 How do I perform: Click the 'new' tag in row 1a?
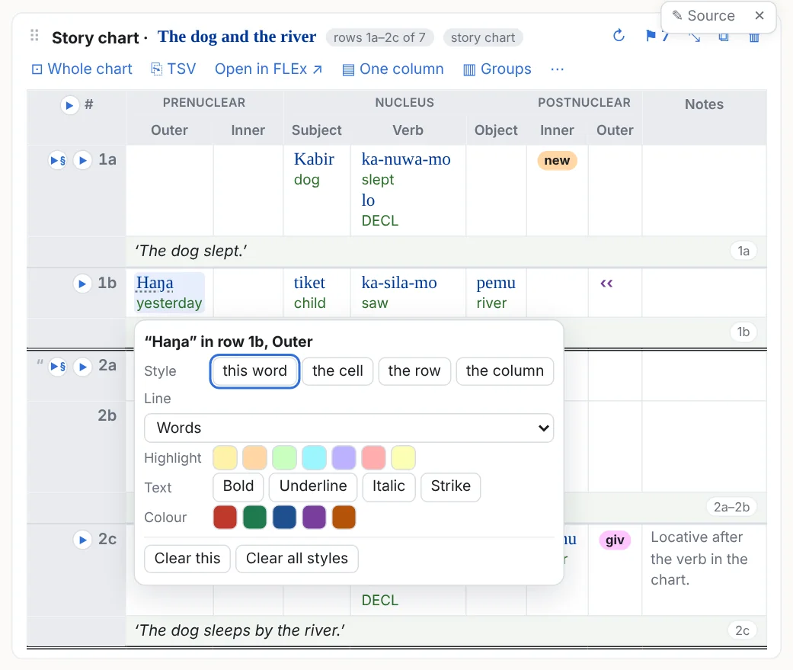pyautogui.click(x=557, y=160)
